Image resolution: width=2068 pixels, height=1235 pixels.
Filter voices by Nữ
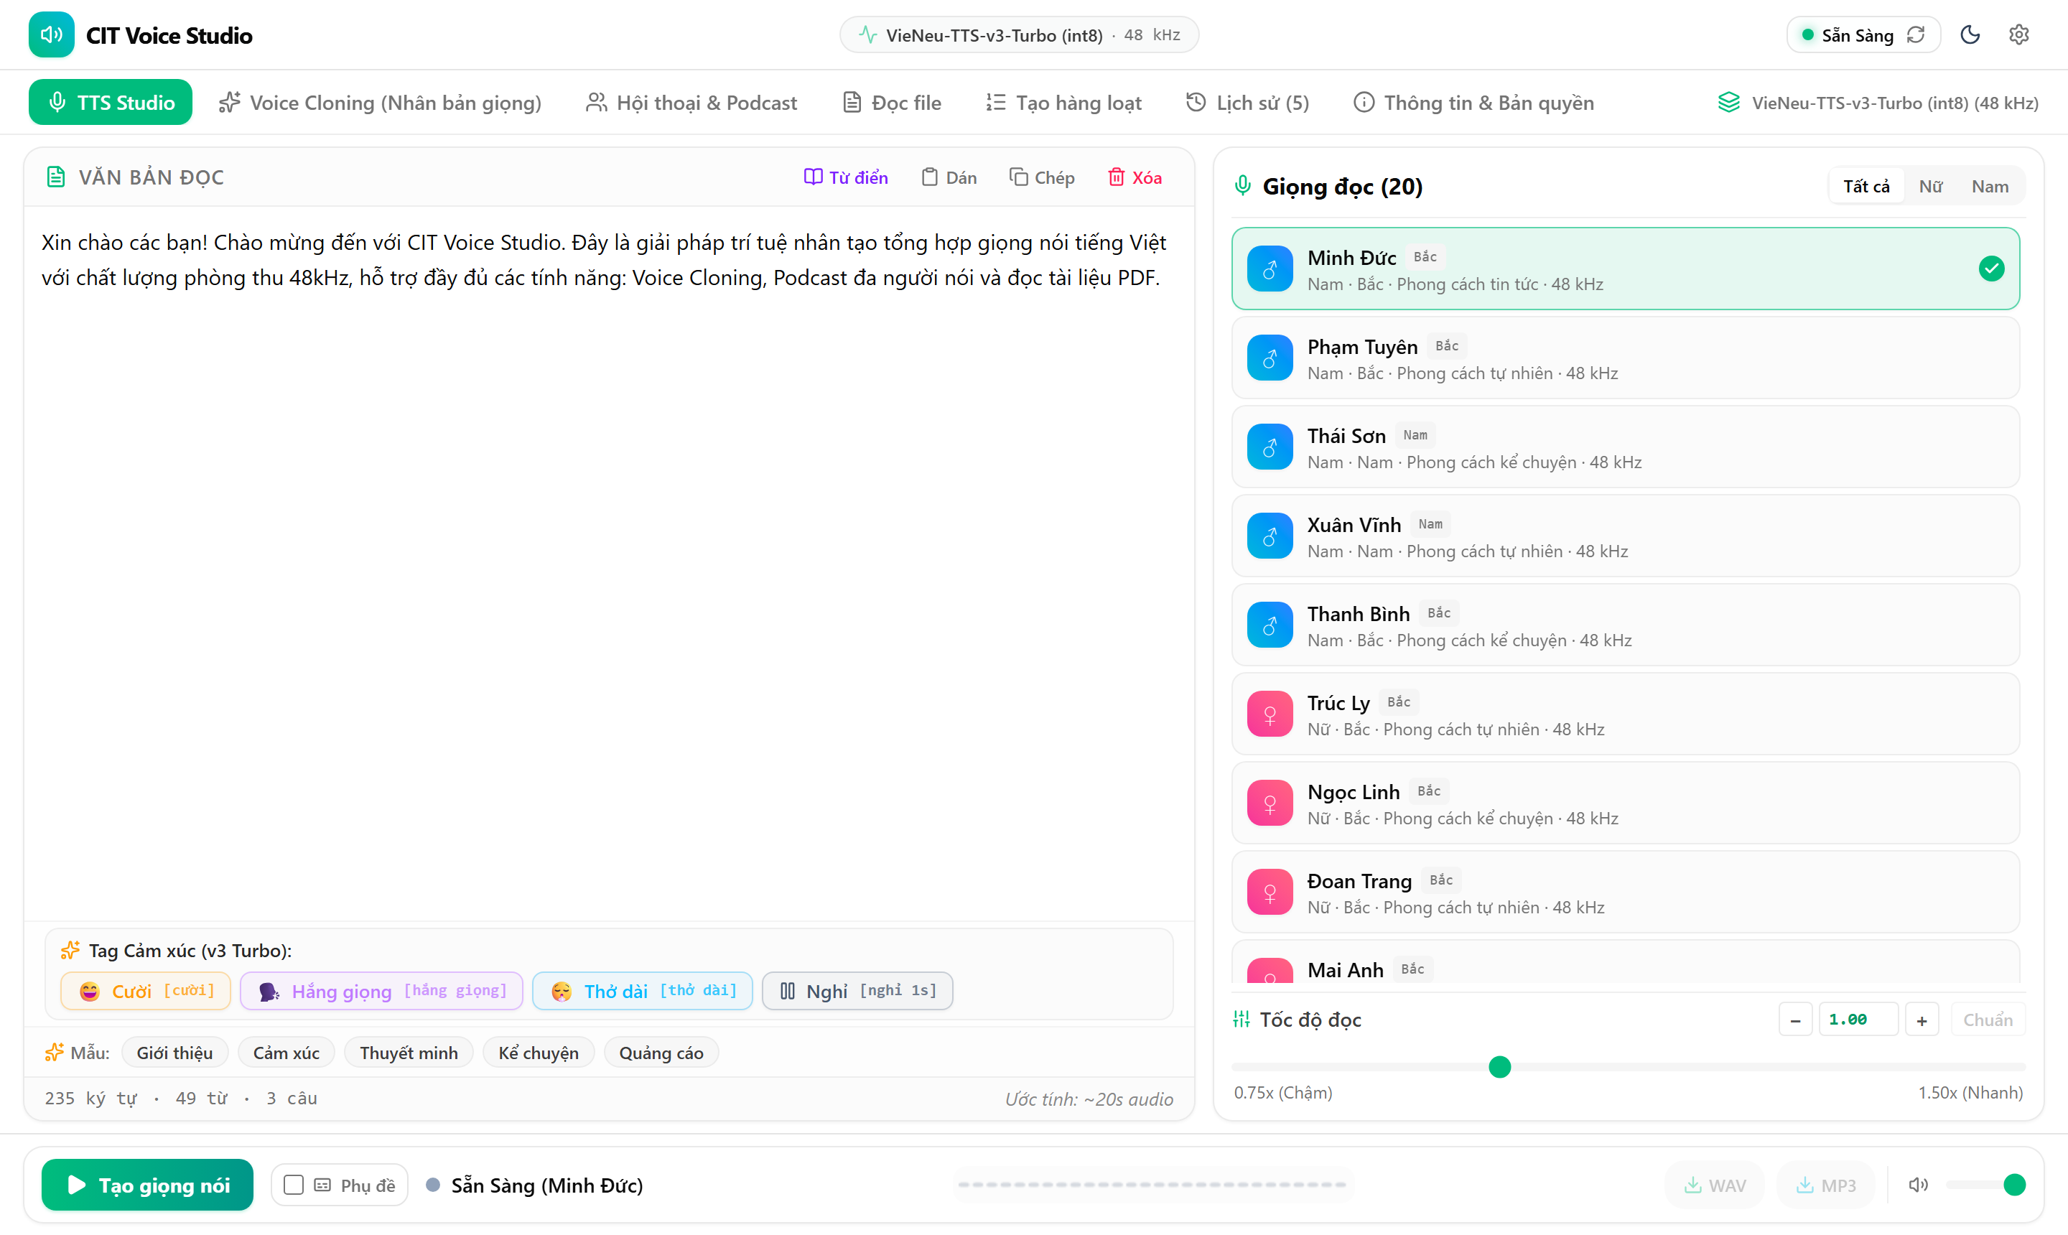click(1930, 187)
